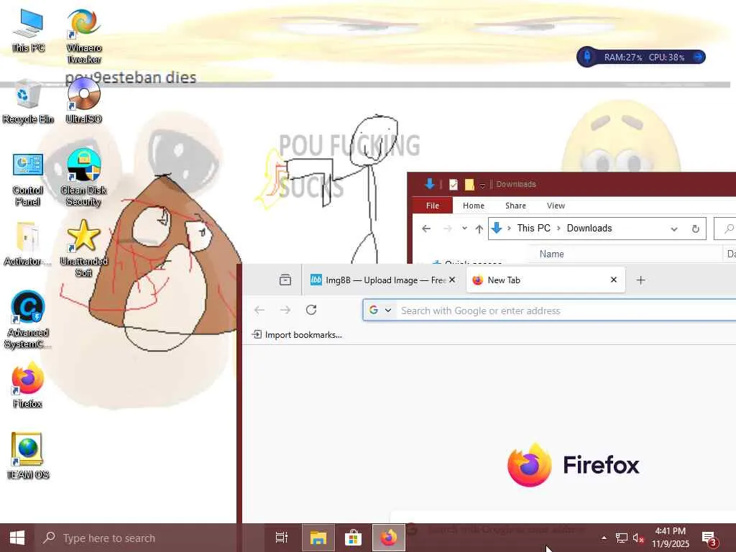The image size is (736, 552).
Task: Refresh the Downloads folder
Action: [x=696, y=229]
